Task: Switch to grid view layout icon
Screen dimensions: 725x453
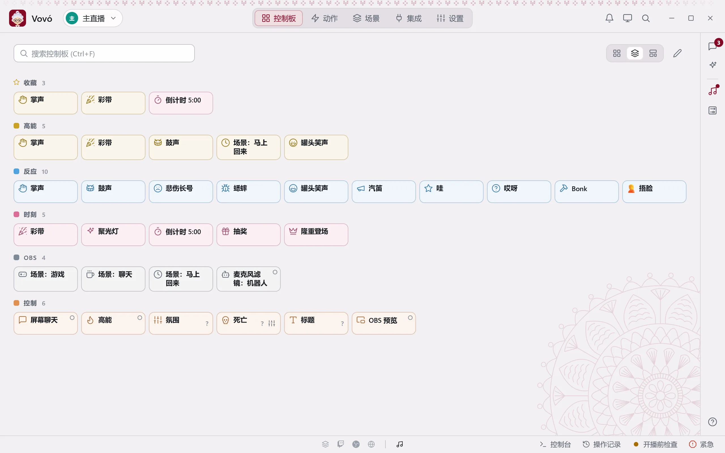Action: 617,53
